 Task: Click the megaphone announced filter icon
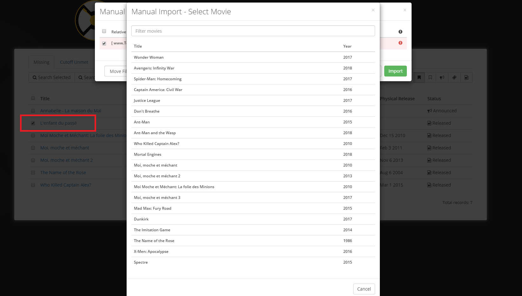[442, 77]
